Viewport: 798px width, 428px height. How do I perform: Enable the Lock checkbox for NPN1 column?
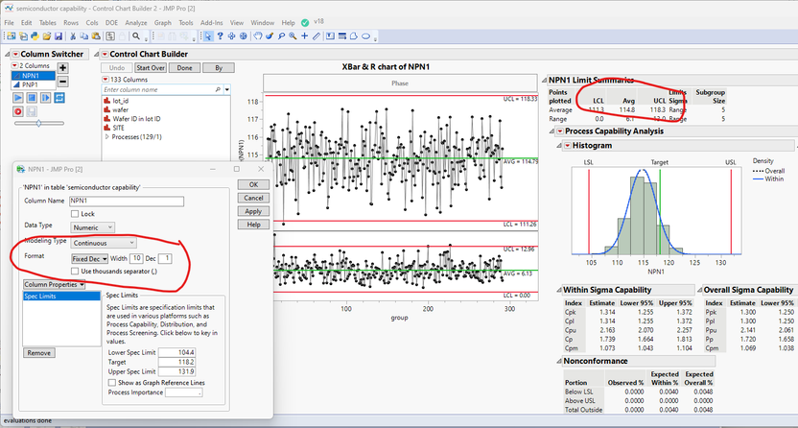coord(76,214)
